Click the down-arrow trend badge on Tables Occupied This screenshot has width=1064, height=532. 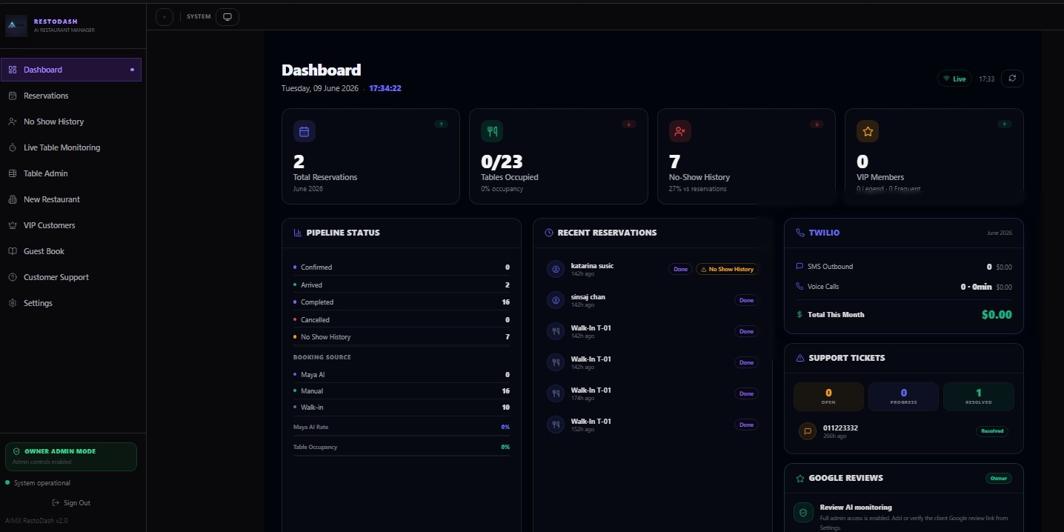[629, 124]
